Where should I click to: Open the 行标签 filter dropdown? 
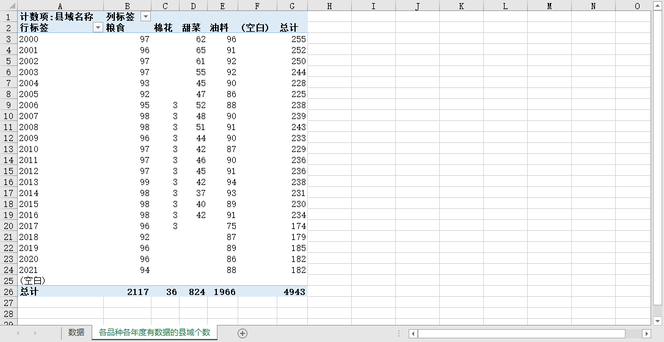[x=98, y=27]
